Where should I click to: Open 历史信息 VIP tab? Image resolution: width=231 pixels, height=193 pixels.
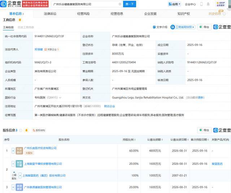215,14
